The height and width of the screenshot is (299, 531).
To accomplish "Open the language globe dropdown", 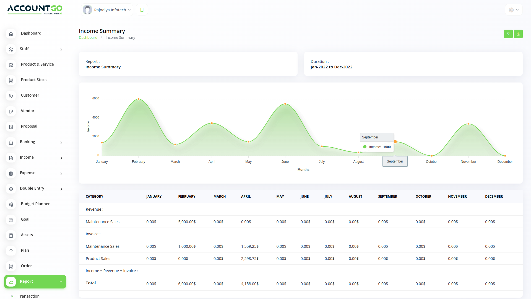I will 514,10.
